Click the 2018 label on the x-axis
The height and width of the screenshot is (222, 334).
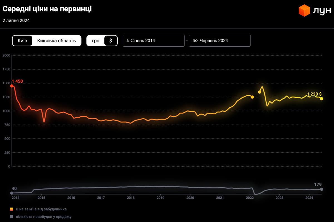(x=131, y=198)
